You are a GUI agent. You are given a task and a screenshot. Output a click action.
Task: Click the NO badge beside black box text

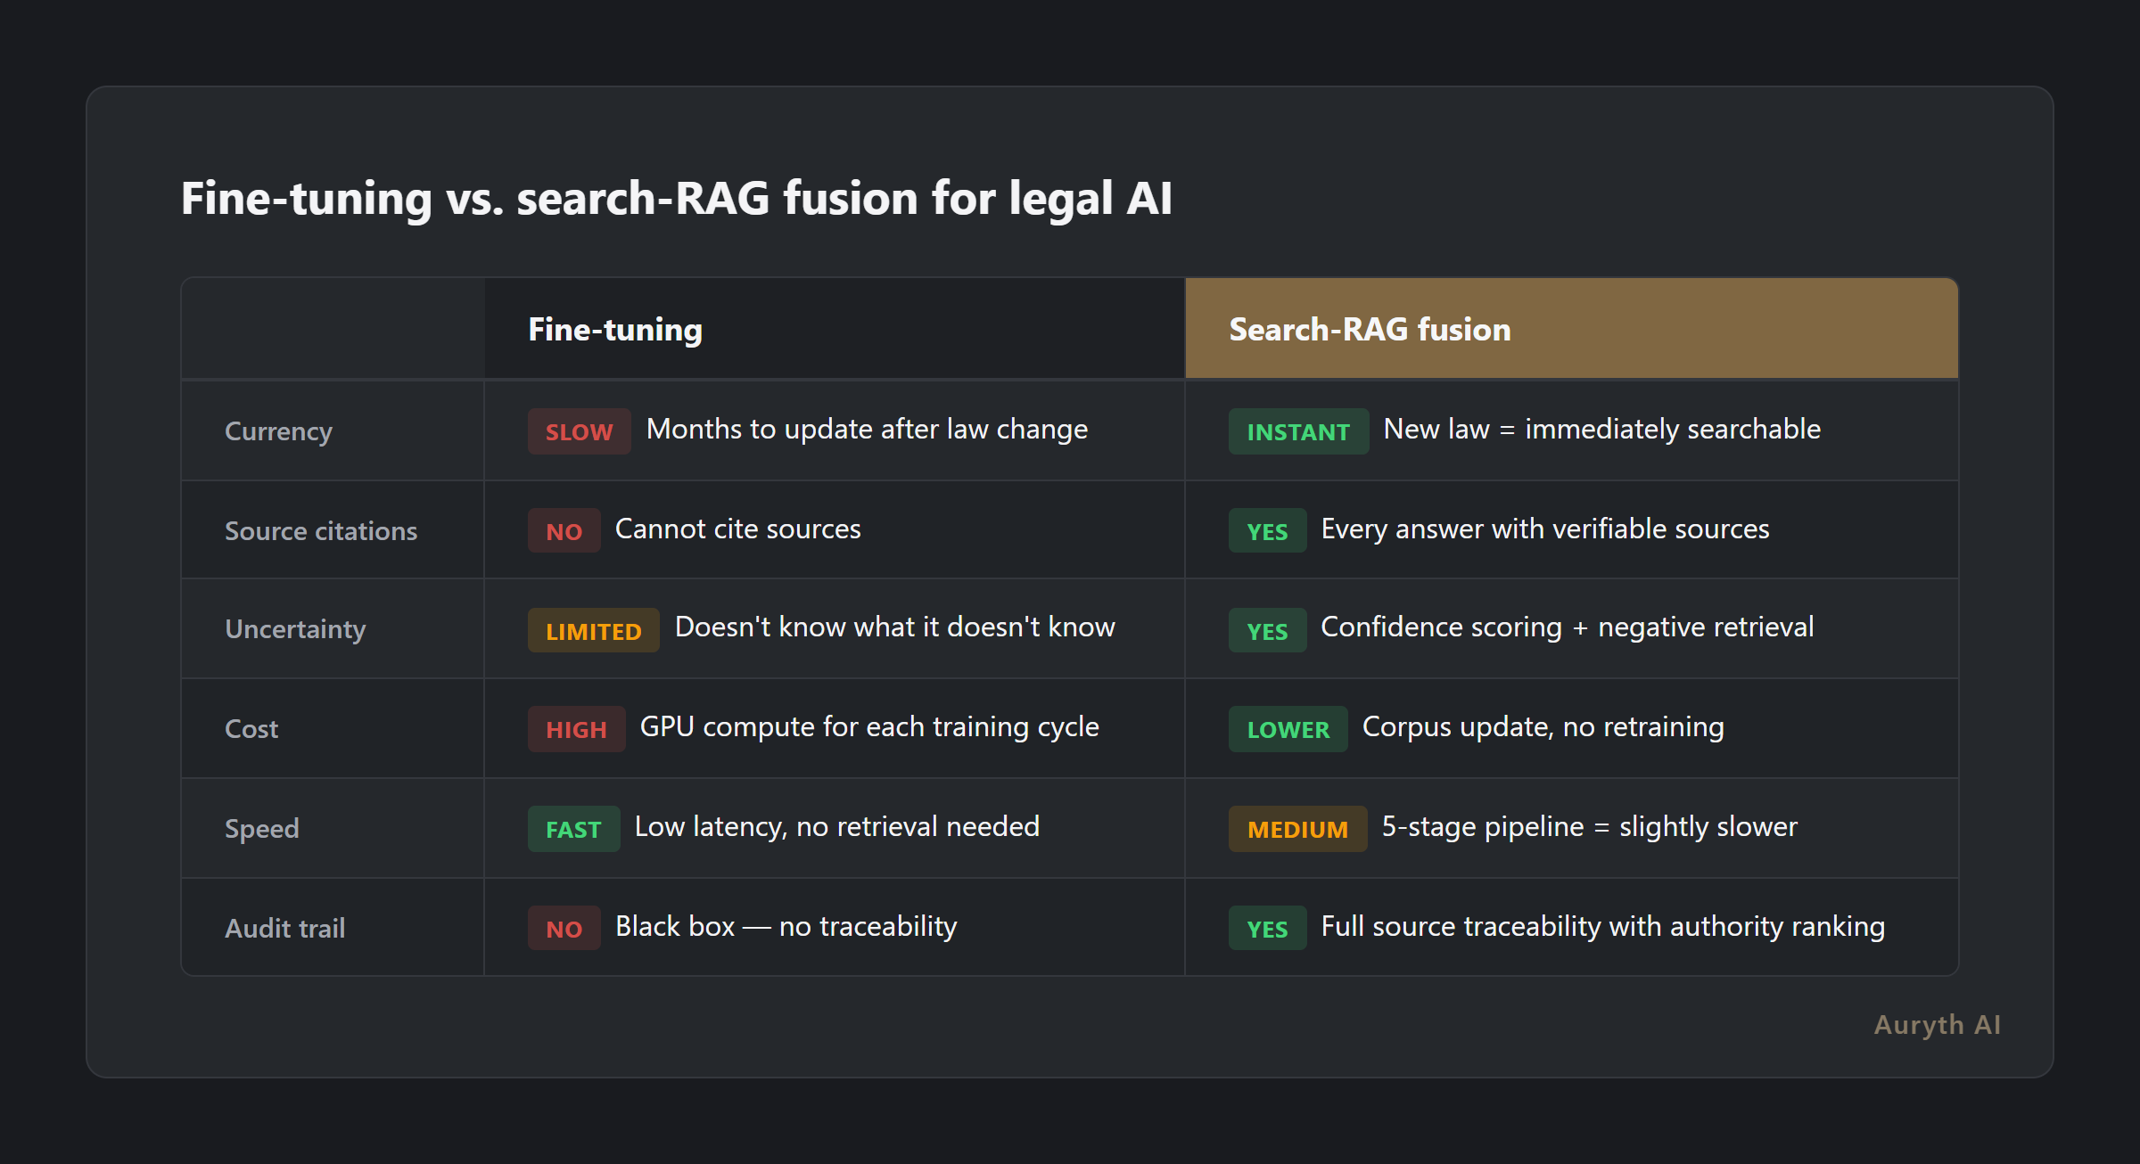pos(564,928)
